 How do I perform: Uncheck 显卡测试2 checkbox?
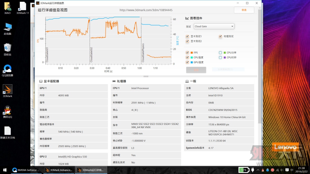[187, 41]
